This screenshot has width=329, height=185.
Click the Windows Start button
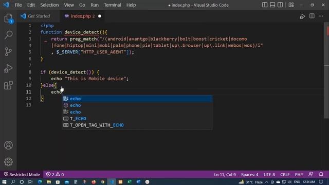pyautogui.click(x=4, y=182)
